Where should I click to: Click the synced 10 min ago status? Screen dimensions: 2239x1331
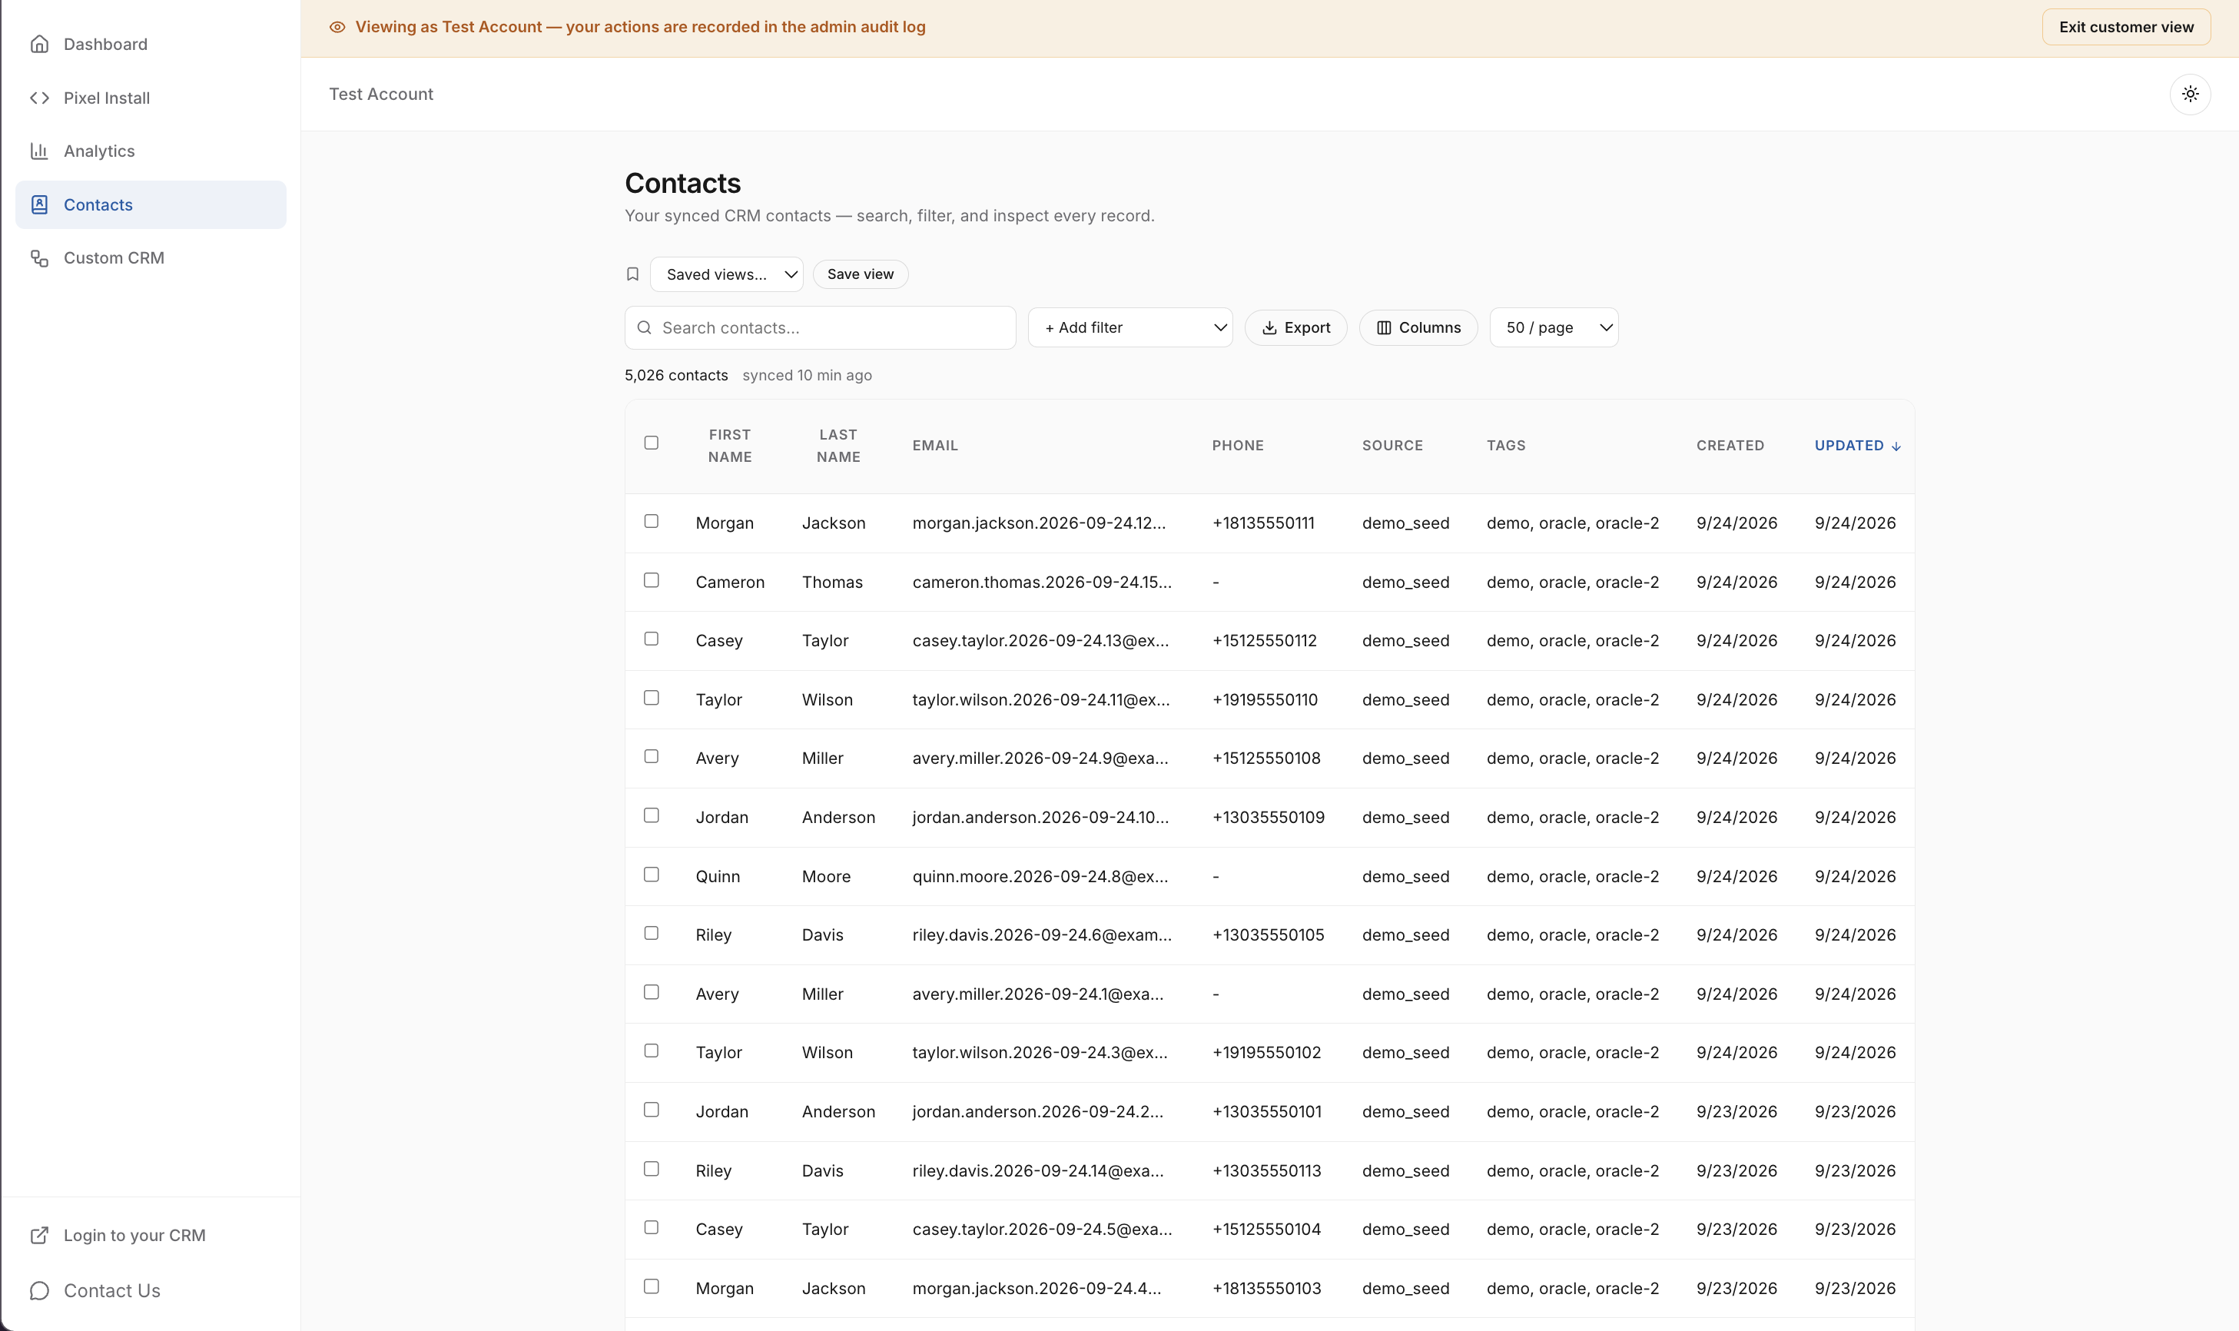(x=807, y=375)
